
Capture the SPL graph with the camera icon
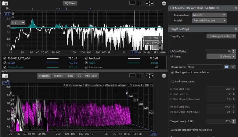(5, 3)
